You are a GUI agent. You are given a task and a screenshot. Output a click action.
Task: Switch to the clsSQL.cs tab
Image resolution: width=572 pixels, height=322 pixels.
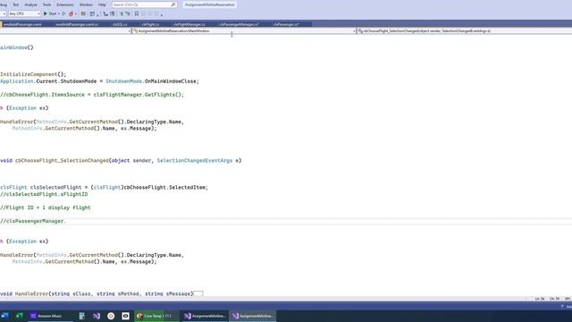tap(120, 24)
